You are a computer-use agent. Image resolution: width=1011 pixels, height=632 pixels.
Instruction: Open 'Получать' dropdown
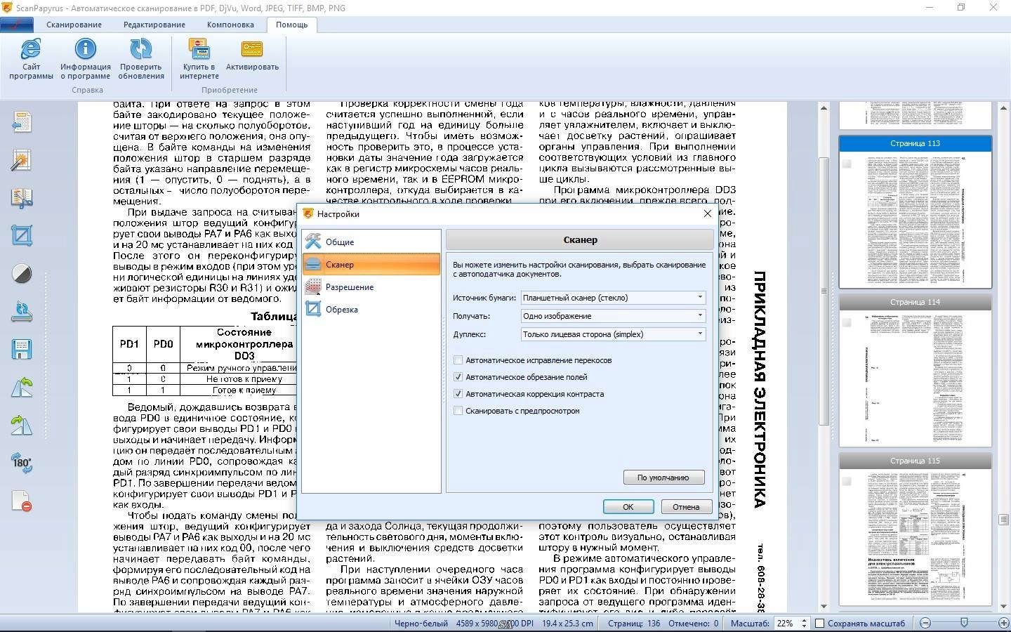click(x=613, y=316)
